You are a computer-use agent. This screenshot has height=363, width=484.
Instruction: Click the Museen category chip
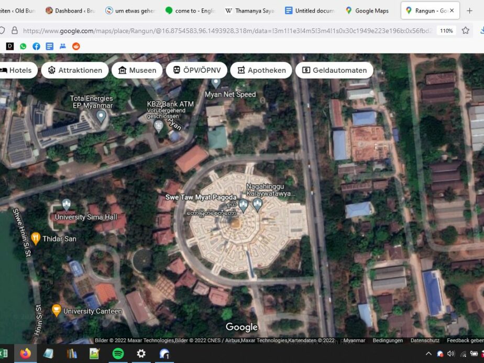137,70
